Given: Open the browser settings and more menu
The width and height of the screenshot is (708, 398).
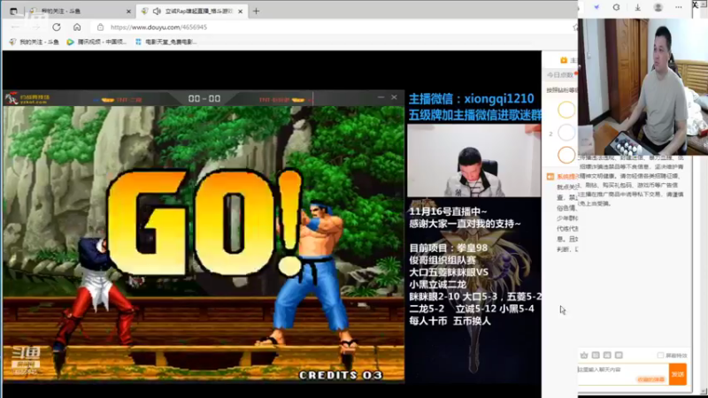Looking at the screenshot, I should (679, 7).
